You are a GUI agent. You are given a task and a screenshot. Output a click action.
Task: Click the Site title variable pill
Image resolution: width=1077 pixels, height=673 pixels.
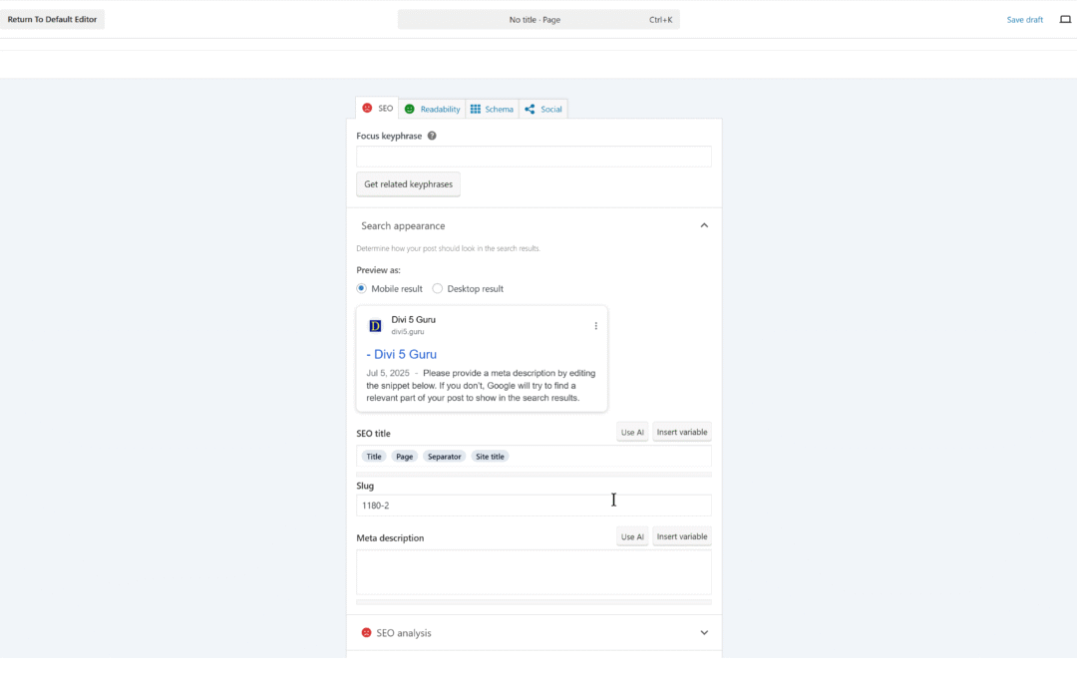pyautogui.click(x=490, y=456)
